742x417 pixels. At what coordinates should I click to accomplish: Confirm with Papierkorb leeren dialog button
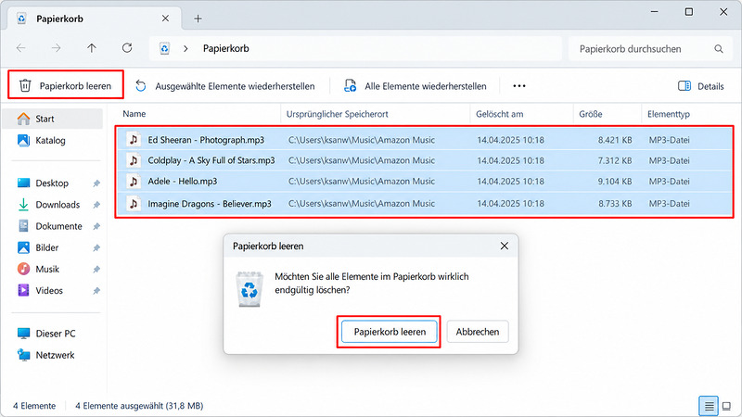tap(390, 332)
